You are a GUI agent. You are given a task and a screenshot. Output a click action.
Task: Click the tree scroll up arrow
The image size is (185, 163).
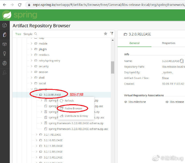pyautogui.click(x=113, y=40)
